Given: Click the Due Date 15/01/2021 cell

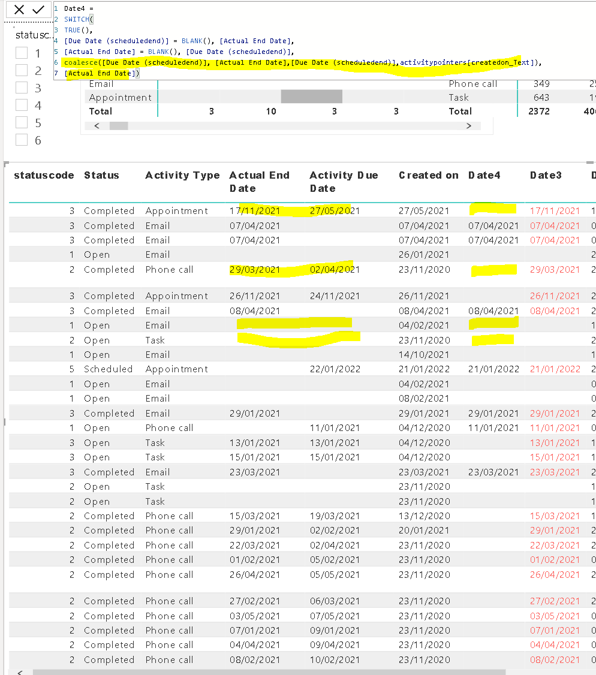Looking at the screenshot, I should coord(335,457).
